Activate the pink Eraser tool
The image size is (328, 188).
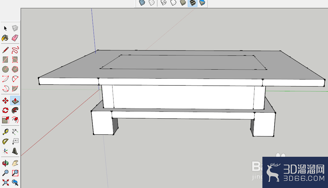(15, 38)
